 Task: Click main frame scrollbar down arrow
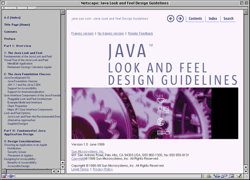[246, 172]
